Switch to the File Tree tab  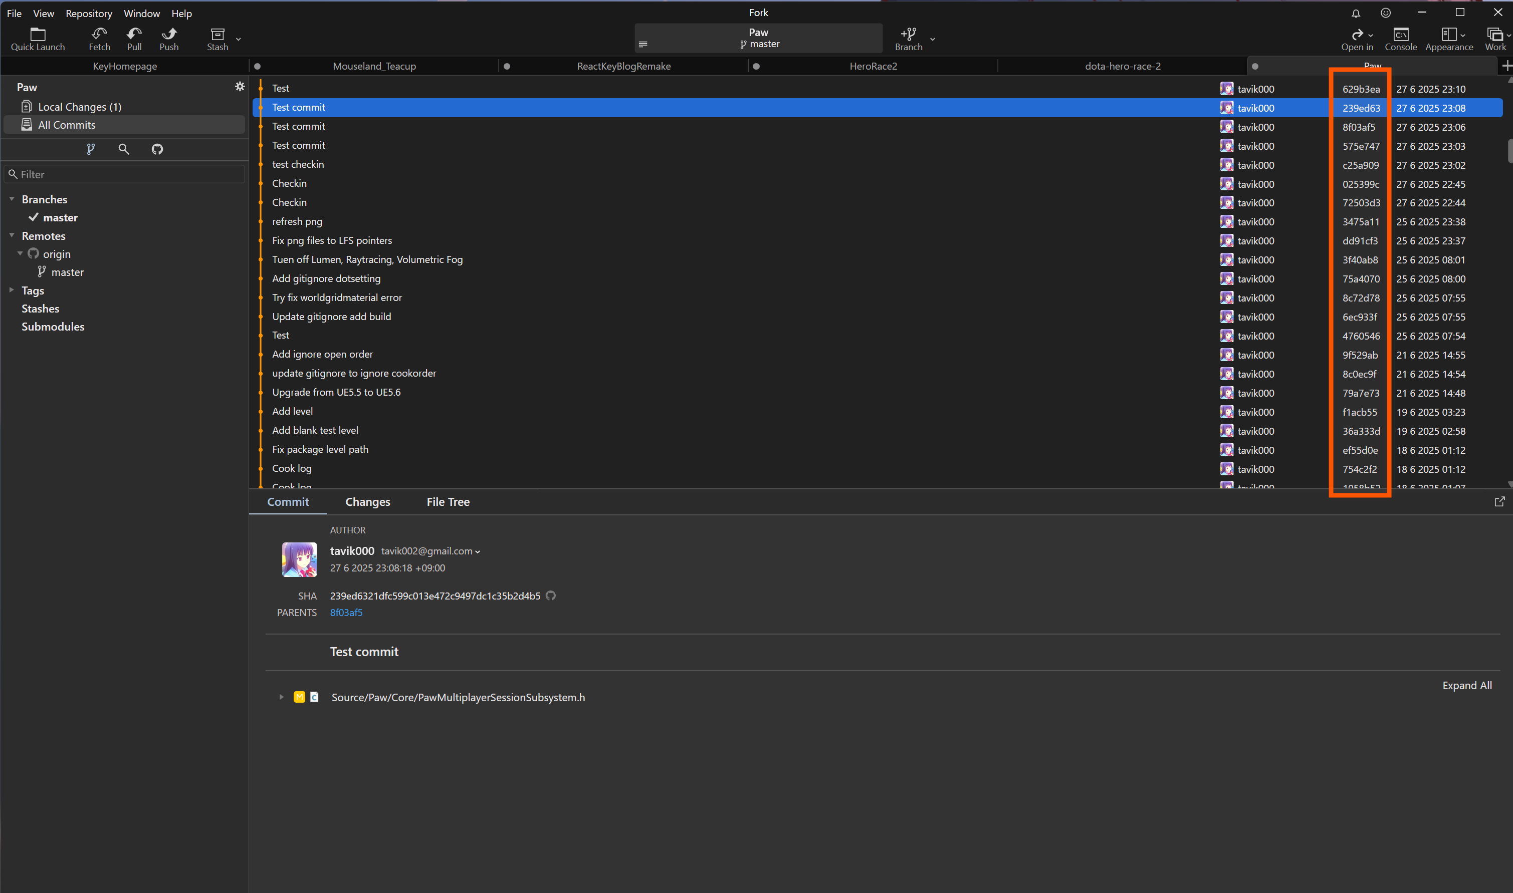coord(448,502)
